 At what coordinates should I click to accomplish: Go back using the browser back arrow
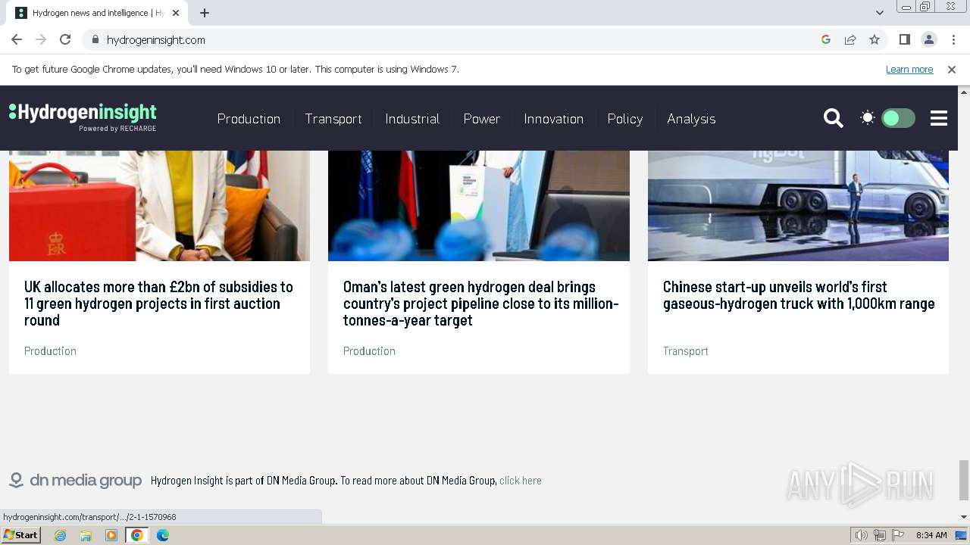point(17,39)
